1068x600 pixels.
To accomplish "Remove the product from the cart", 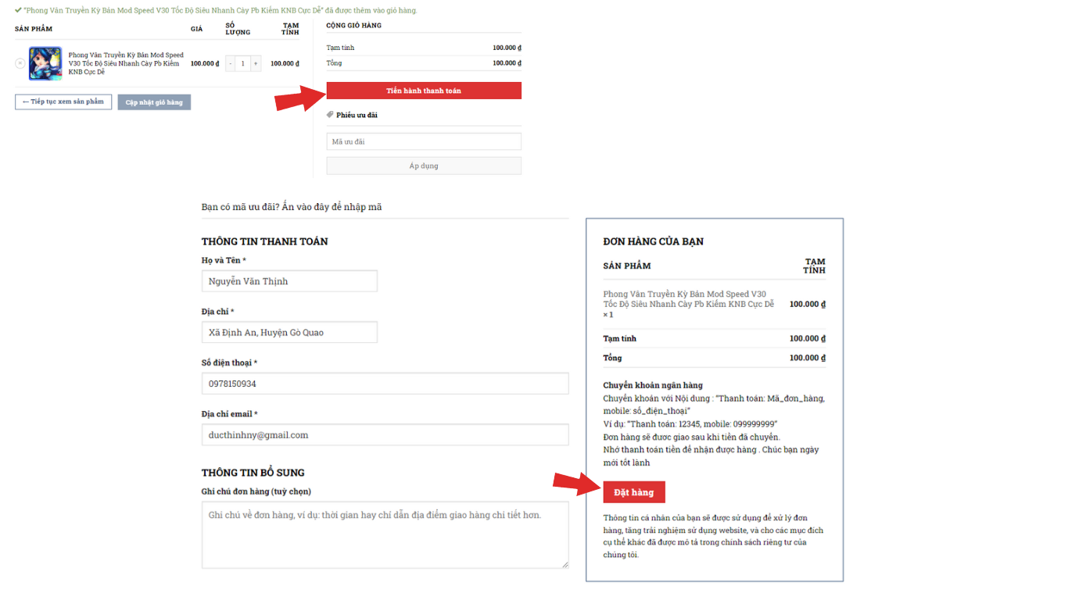I will click(20, 63).
